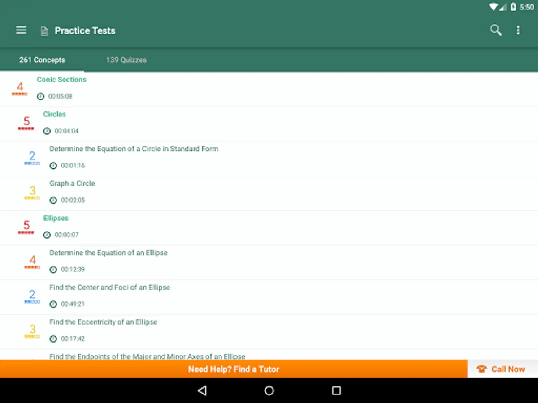Click the clock icon under Conic Sections
This screenshot has width=538, height=403.
point(40,96)
